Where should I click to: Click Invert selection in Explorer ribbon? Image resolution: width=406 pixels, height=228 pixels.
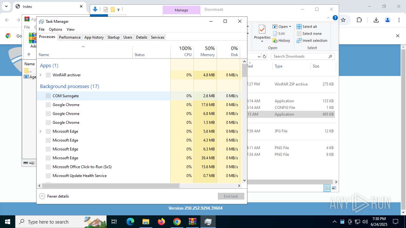coord(312,41)
